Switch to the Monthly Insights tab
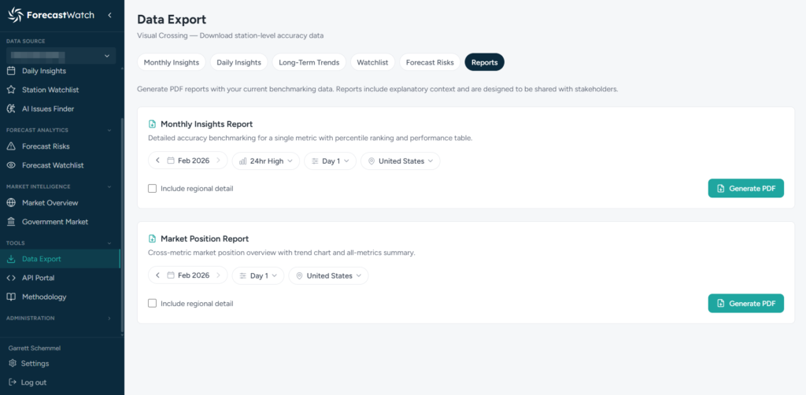 [x=169, y=62]
